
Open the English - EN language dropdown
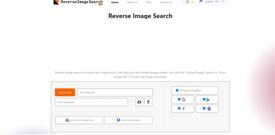click(212, 2)
